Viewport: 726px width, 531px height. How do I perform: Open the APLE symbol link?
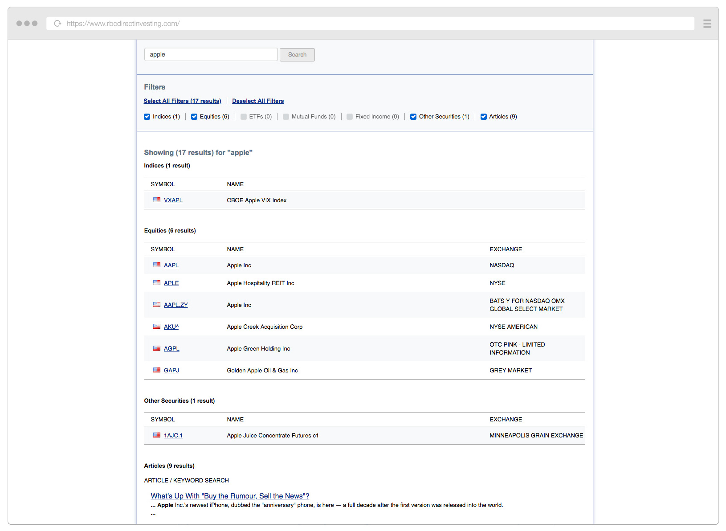pos(171,283)
